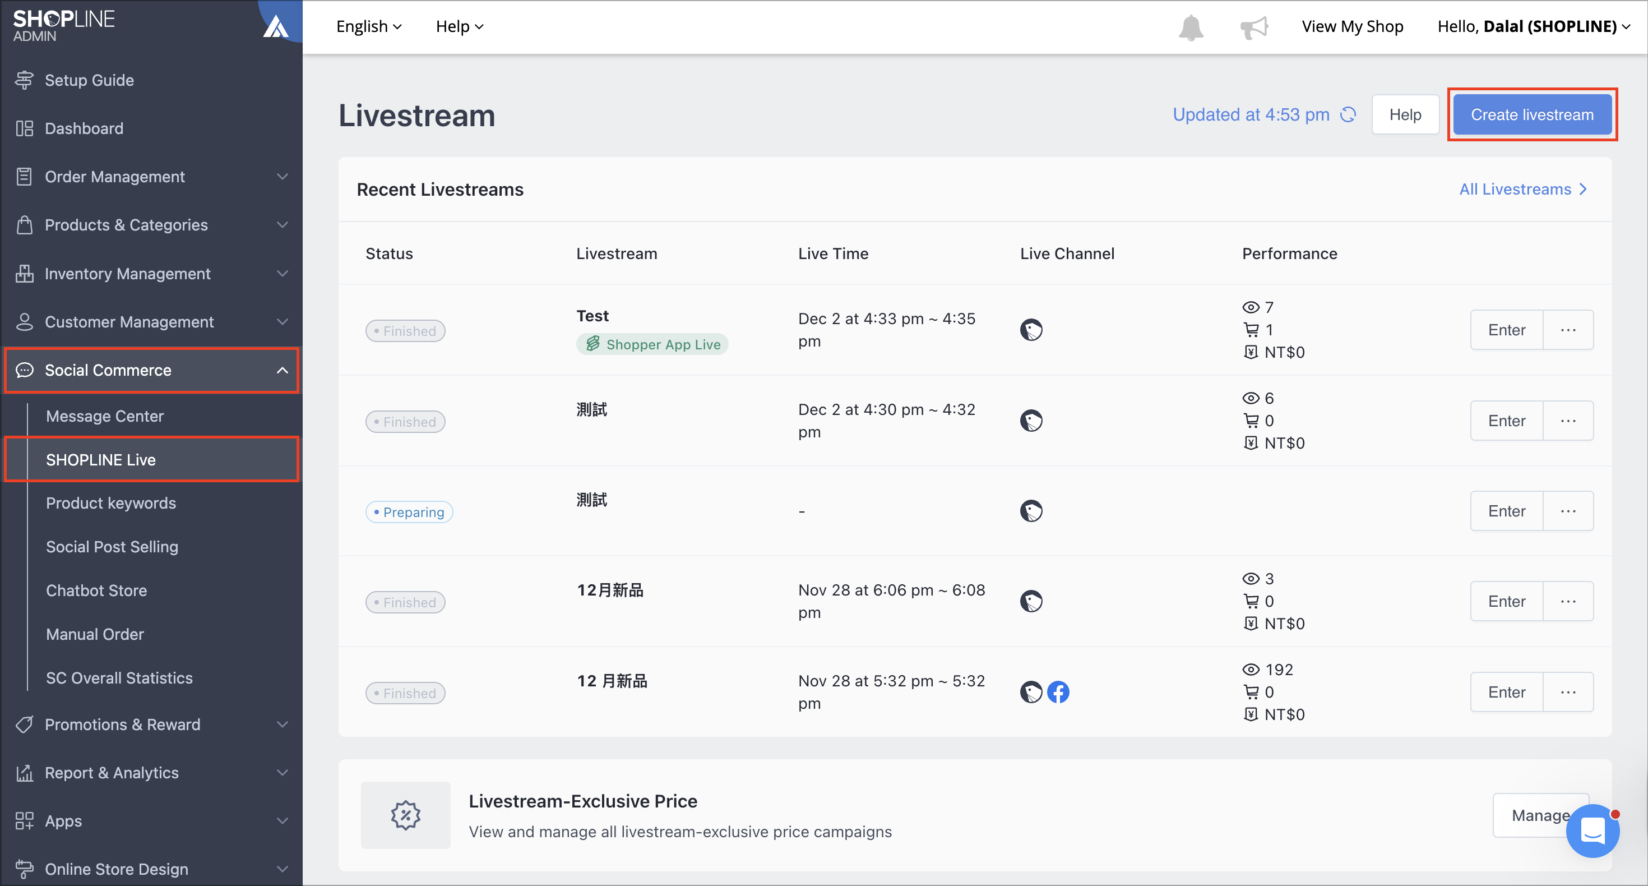Open the chat support bubble
The height and width of the screenshot is (886, 1648).
click(1593, 831)
